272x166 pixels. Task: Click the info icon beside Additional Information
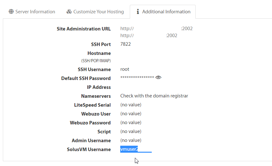pyautogui.click(x=138, y=12)
